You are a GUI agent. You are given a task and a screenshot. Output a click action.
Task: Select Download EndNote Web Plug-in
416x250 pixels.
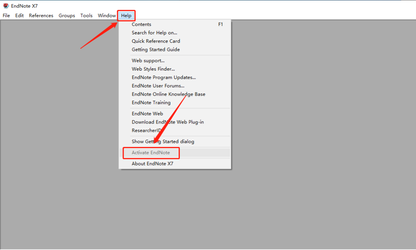coord(175,122)
